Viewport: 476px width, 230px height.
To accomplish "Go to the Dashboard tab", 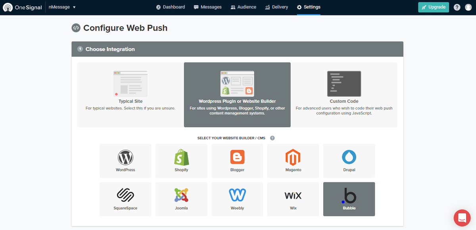I will point(170,7).
